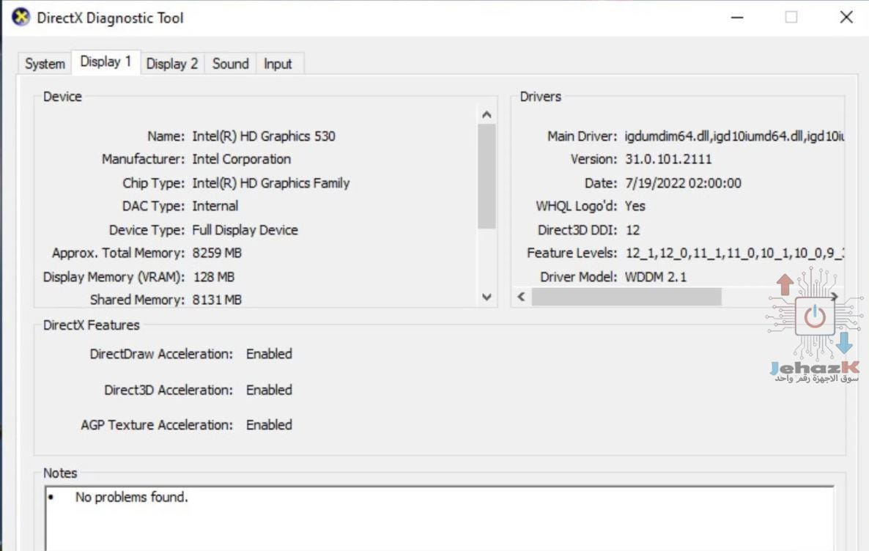869x551 pixels.
Task: Click the Device panel vertical scrollbar thumb
Action: click(487, 177)
